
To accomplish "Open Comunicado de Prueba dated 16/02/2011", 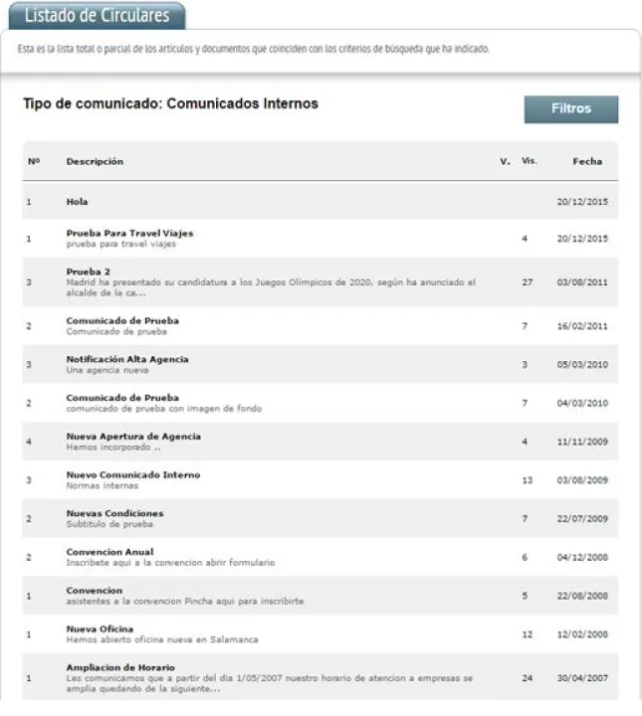I will click(x=122, y=320).
